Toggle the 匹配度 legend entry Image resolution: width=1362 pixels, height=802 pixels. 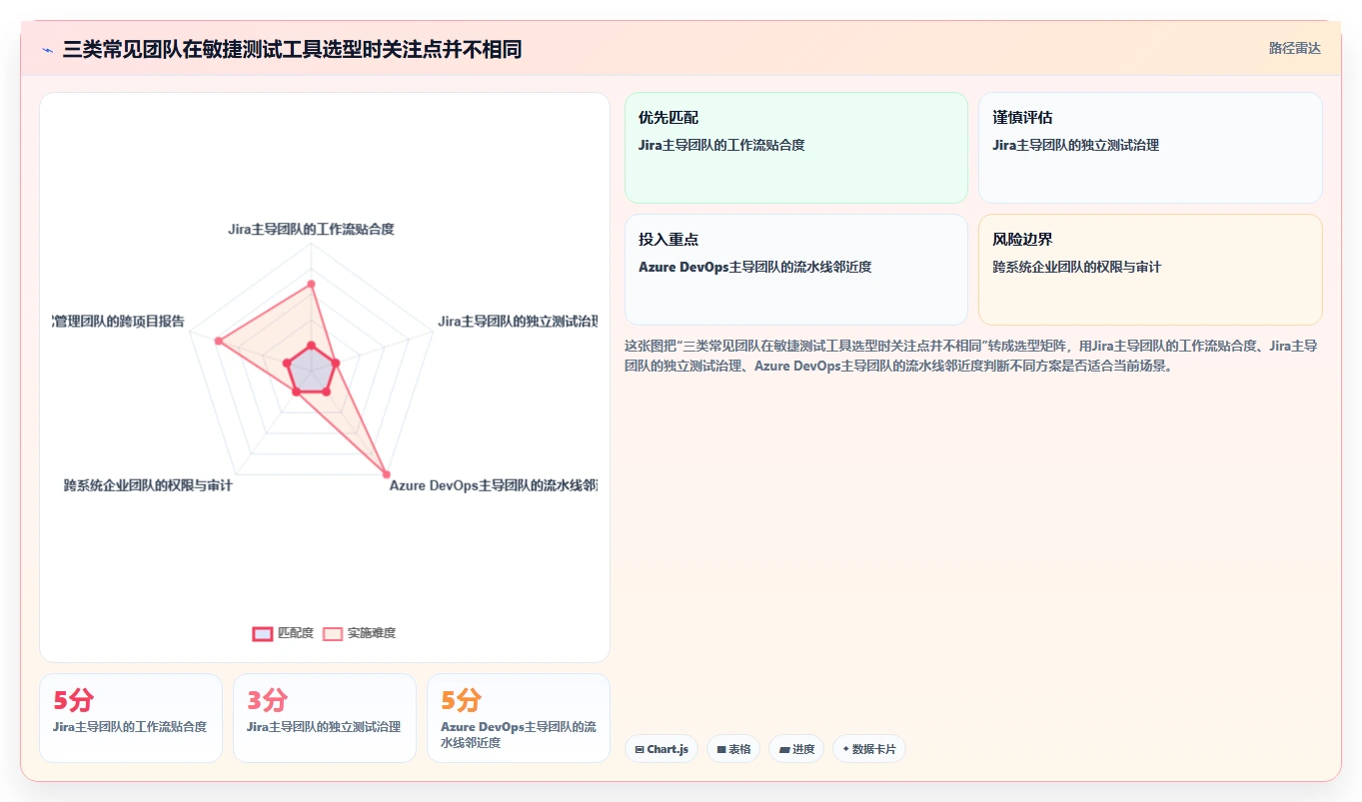click(x=284, y=633)
